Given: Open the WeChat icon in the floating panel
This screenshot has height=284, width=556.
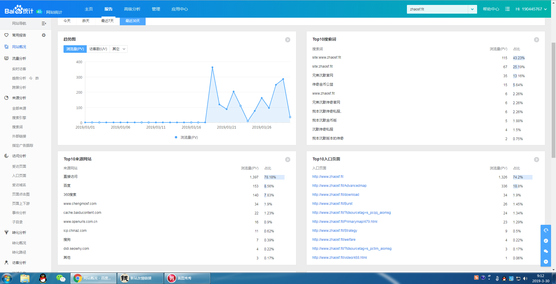Looking at the screenshot, I should [x=546, y=251].
